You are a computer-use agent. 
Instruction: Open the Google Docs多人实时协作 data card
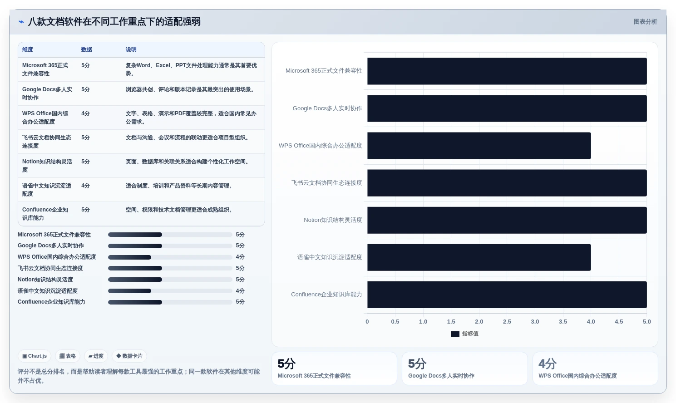coord(465,369)
